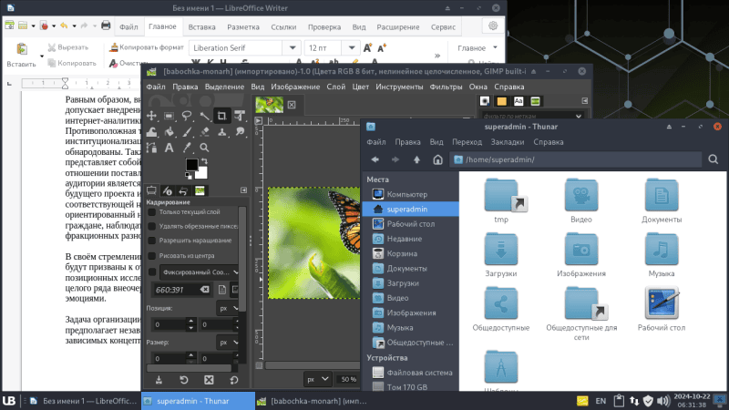Select the Crop tool in GIMP toolbox
729x410 pixels.
[x=221, y=116]
